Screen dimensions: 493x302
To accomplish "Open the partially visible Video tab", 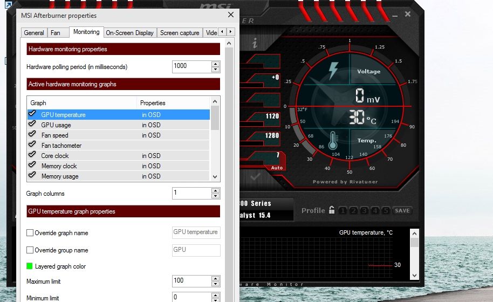I will click(211, 33).
